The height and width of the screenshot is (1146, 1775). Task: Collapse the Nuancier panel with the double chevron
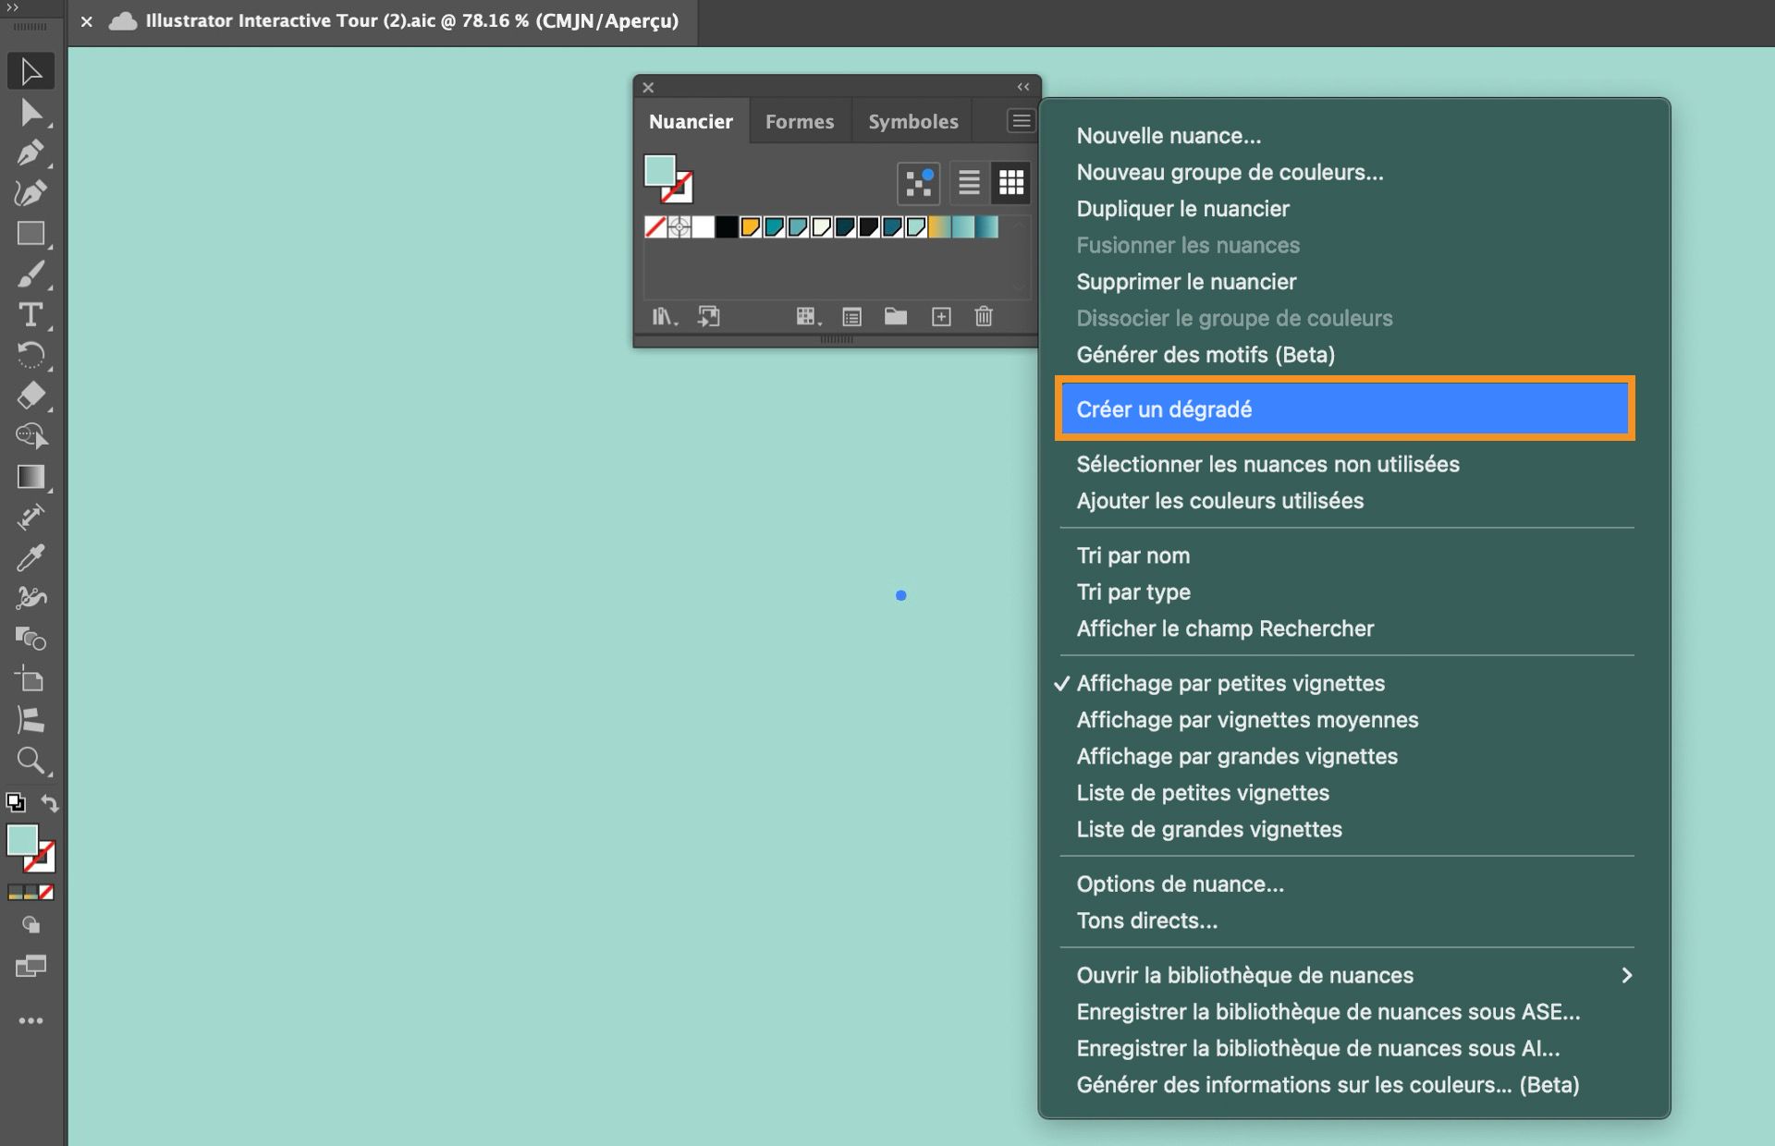(1022, 86)
